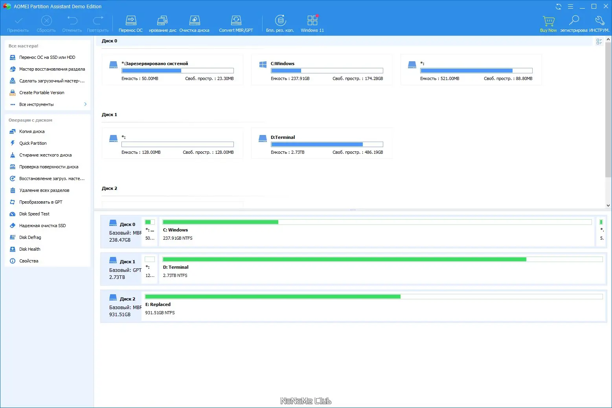
Task: Click the refresh icon in the title bar
Action: pos(559,6)
